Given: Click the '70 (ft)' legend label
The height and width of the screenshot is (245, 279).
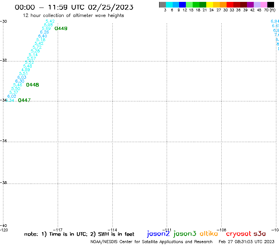Looking at the screenshot, I should [x=270, y=10].
